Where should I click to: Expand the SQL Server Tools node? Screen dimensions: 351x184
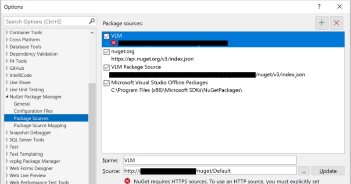tap(7, 140)
